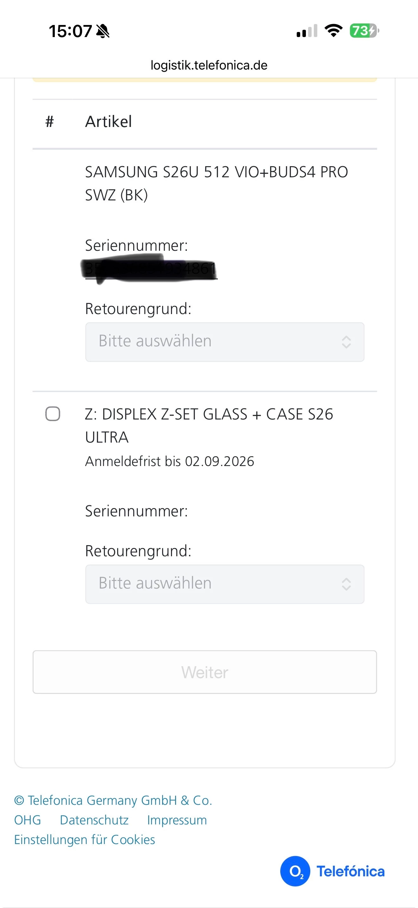The image size is (418, 908).
Task: Tap the cellular signal bars icon
Action: point(307,31)
